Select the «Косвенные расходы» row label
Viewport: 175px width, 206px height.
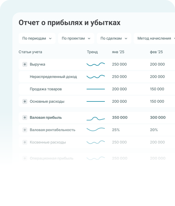(48, 142)
